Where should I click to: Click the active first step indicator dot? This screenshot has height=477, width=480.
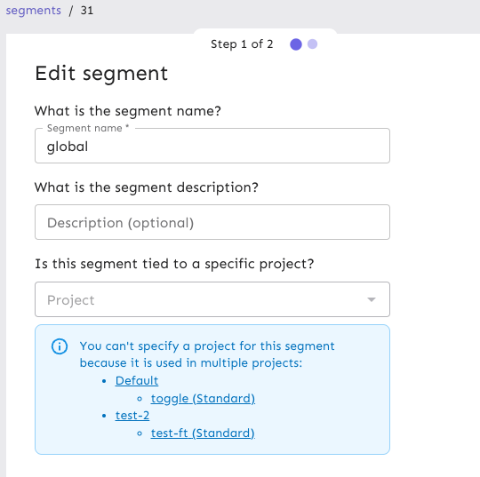pos(296,44)
